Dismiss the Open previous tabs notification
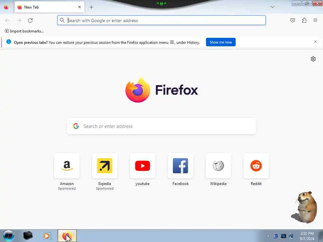 click(315, 42)
